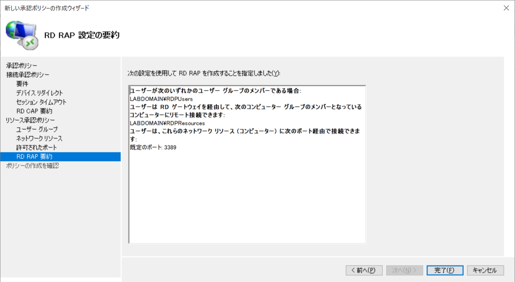Select 接続承認ポリシー step
The height and width of the screenshot is (282, 515).
pos(27,75)
